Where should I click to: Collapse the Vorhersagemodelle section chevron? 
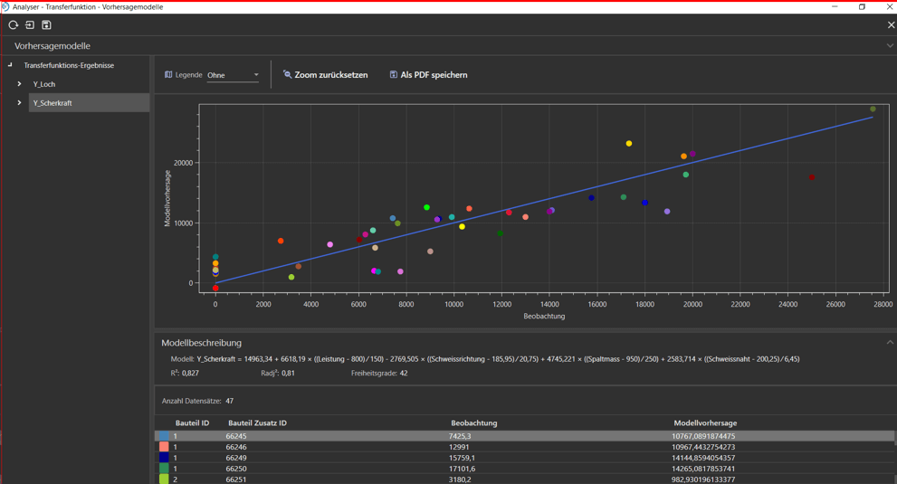tap(890, 46)
